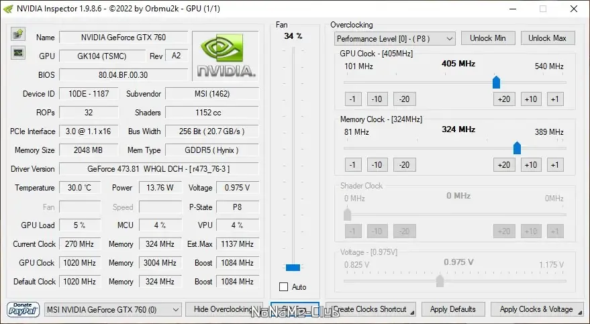Increase GPU Clock by 1 MHz

pyautogui.click(x=555, y=99)
